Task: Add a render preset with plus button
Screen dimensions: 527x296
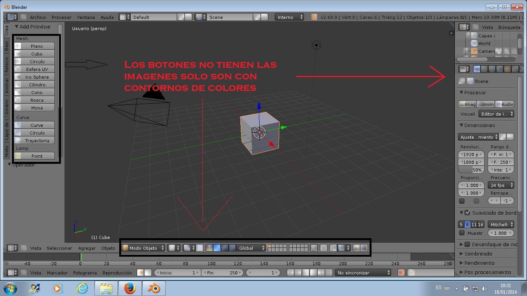Action: tap(502, 137)
